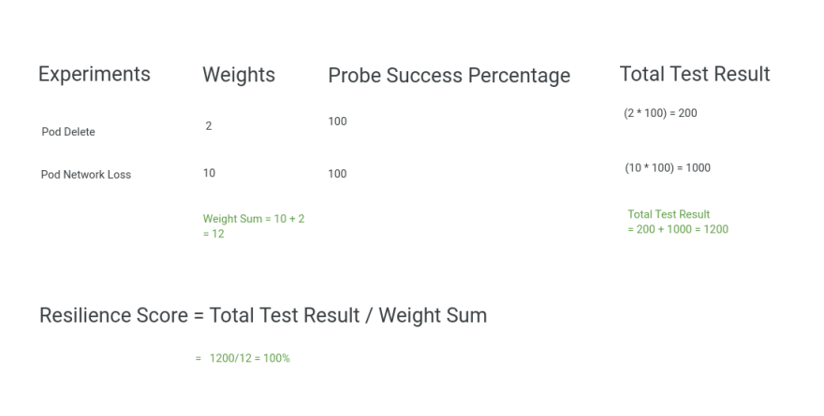Click the Weights column heading
The image size is (824, 416).
[x=239, y=76]
